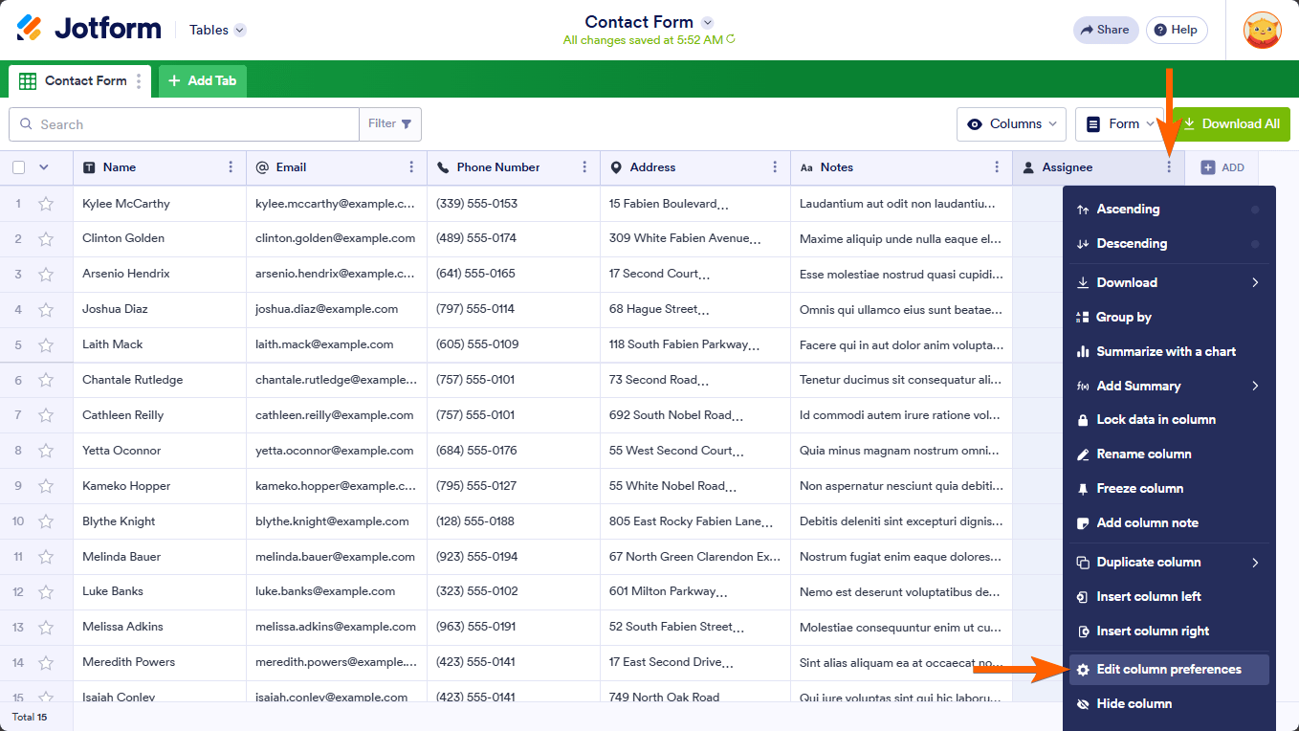1299x731 pixels.
Task: Toggle the select-all rows checkbox
Action: (19, 167)
